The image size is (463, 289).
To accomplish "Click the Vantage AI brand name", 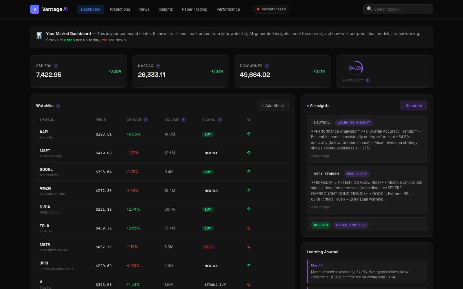I will 55,9.
